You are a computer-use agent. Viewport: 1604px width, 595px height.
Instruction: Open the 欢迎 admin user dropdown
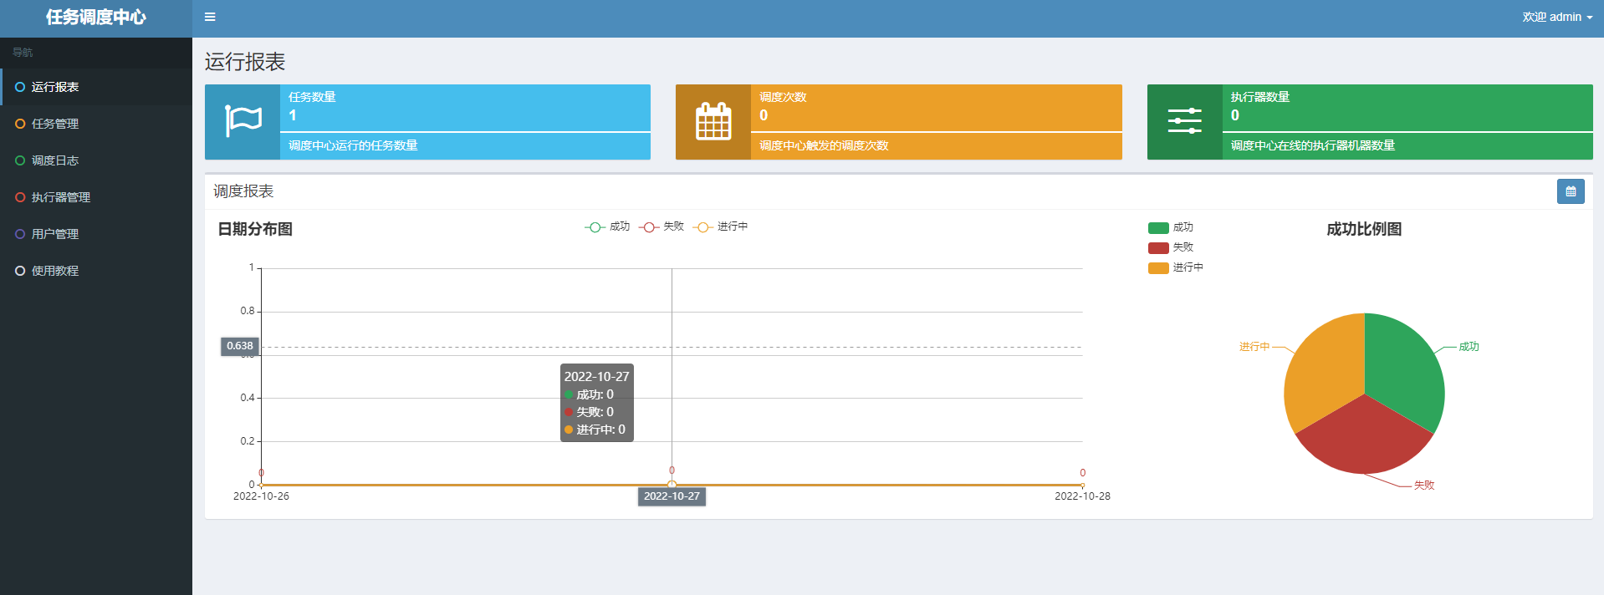[1556, 17]
